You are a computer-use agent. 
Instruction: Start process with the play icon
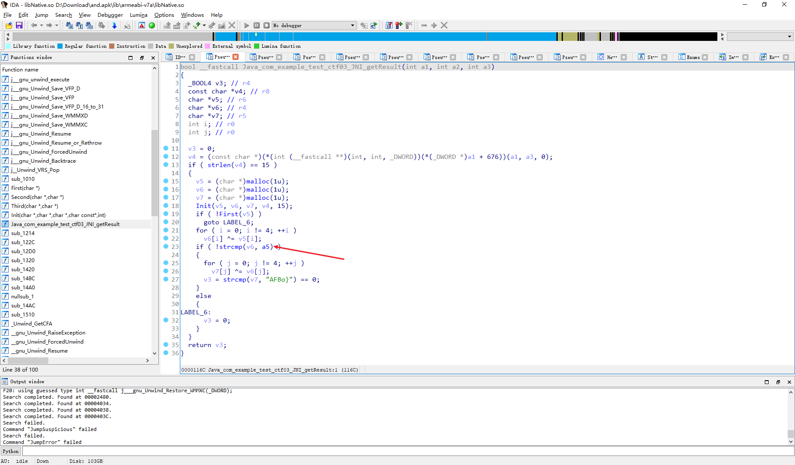pos(247,25)
